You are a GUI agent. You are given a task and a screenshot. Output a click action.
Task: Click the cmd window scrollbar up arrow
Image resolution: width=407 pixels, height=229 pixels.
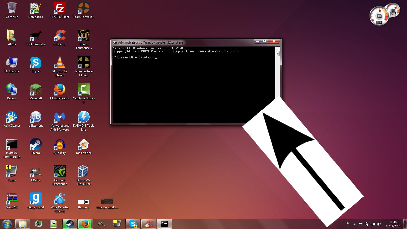(278, 49)
